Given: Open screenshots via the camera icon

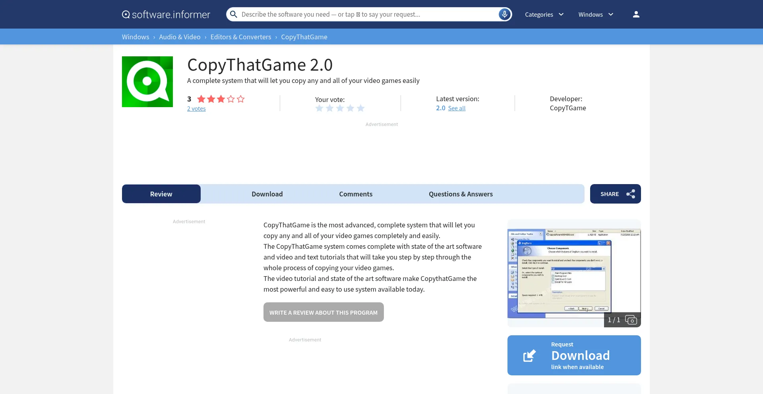Looking at the screenshot, I should [x=631, y=320].
